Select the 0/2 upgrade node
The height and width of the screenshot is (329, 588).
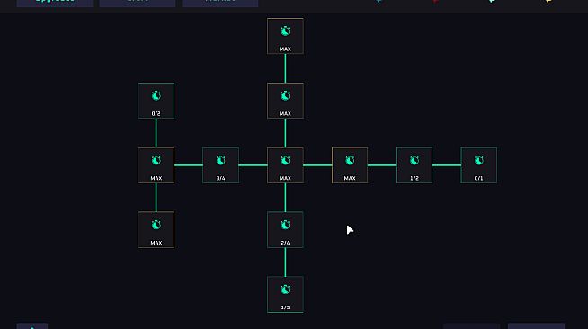click(x=156, y=101)
